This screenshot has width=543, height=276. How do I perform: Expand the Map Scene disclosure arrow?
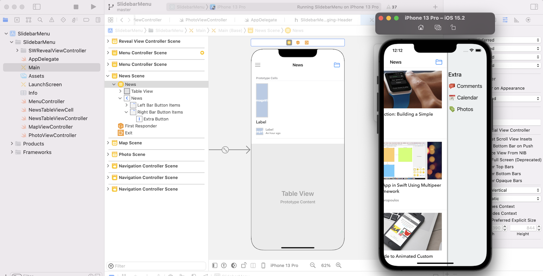(x=108, y=143)
